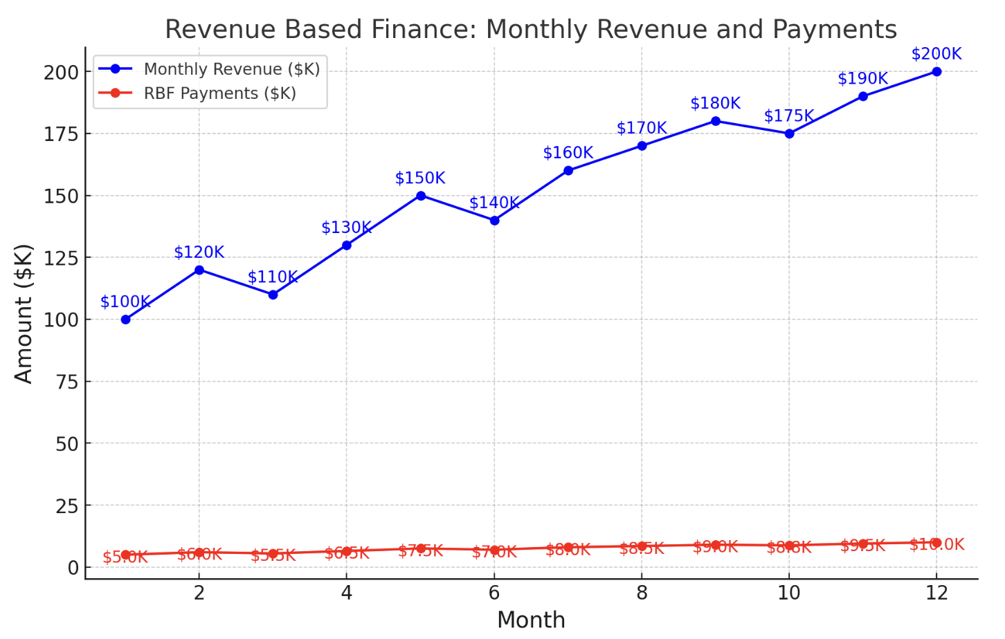Select the $200K peak data point
This screenshot has width=1005, height=639.
click(x=936, y=70)
